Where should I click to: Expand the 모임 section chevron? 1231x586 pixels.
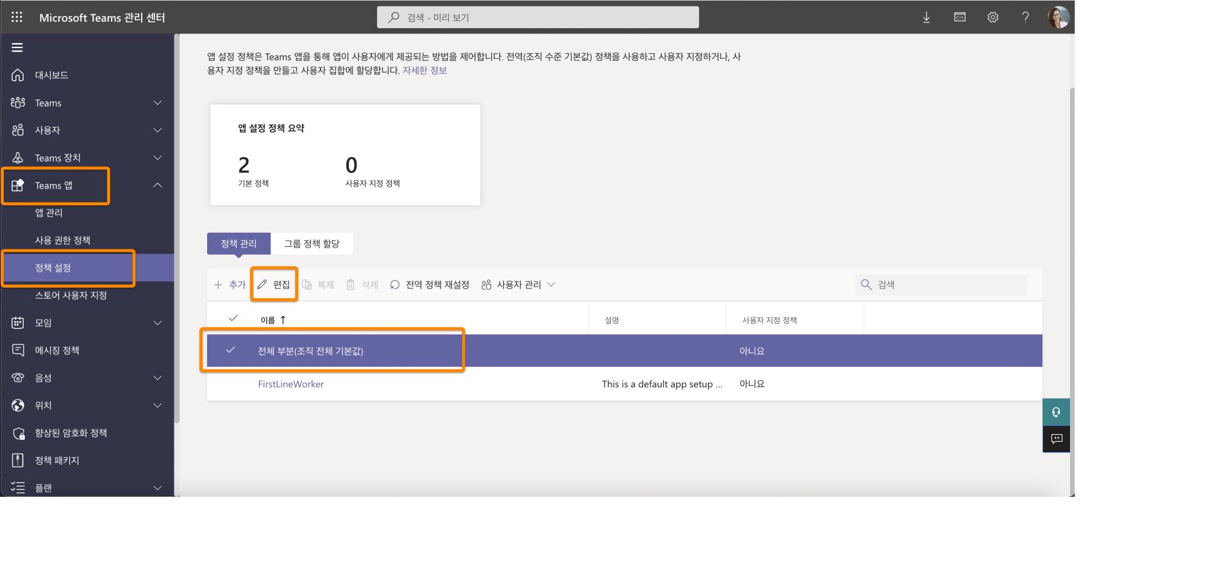point(158,322)
